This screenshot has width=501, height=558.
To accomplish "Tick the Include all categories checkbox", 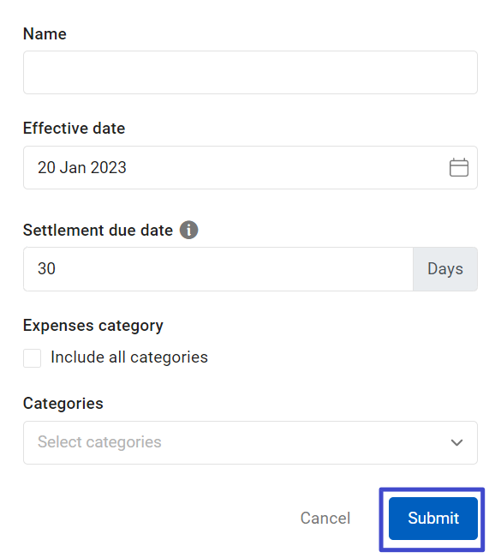I will coord(32,357).
